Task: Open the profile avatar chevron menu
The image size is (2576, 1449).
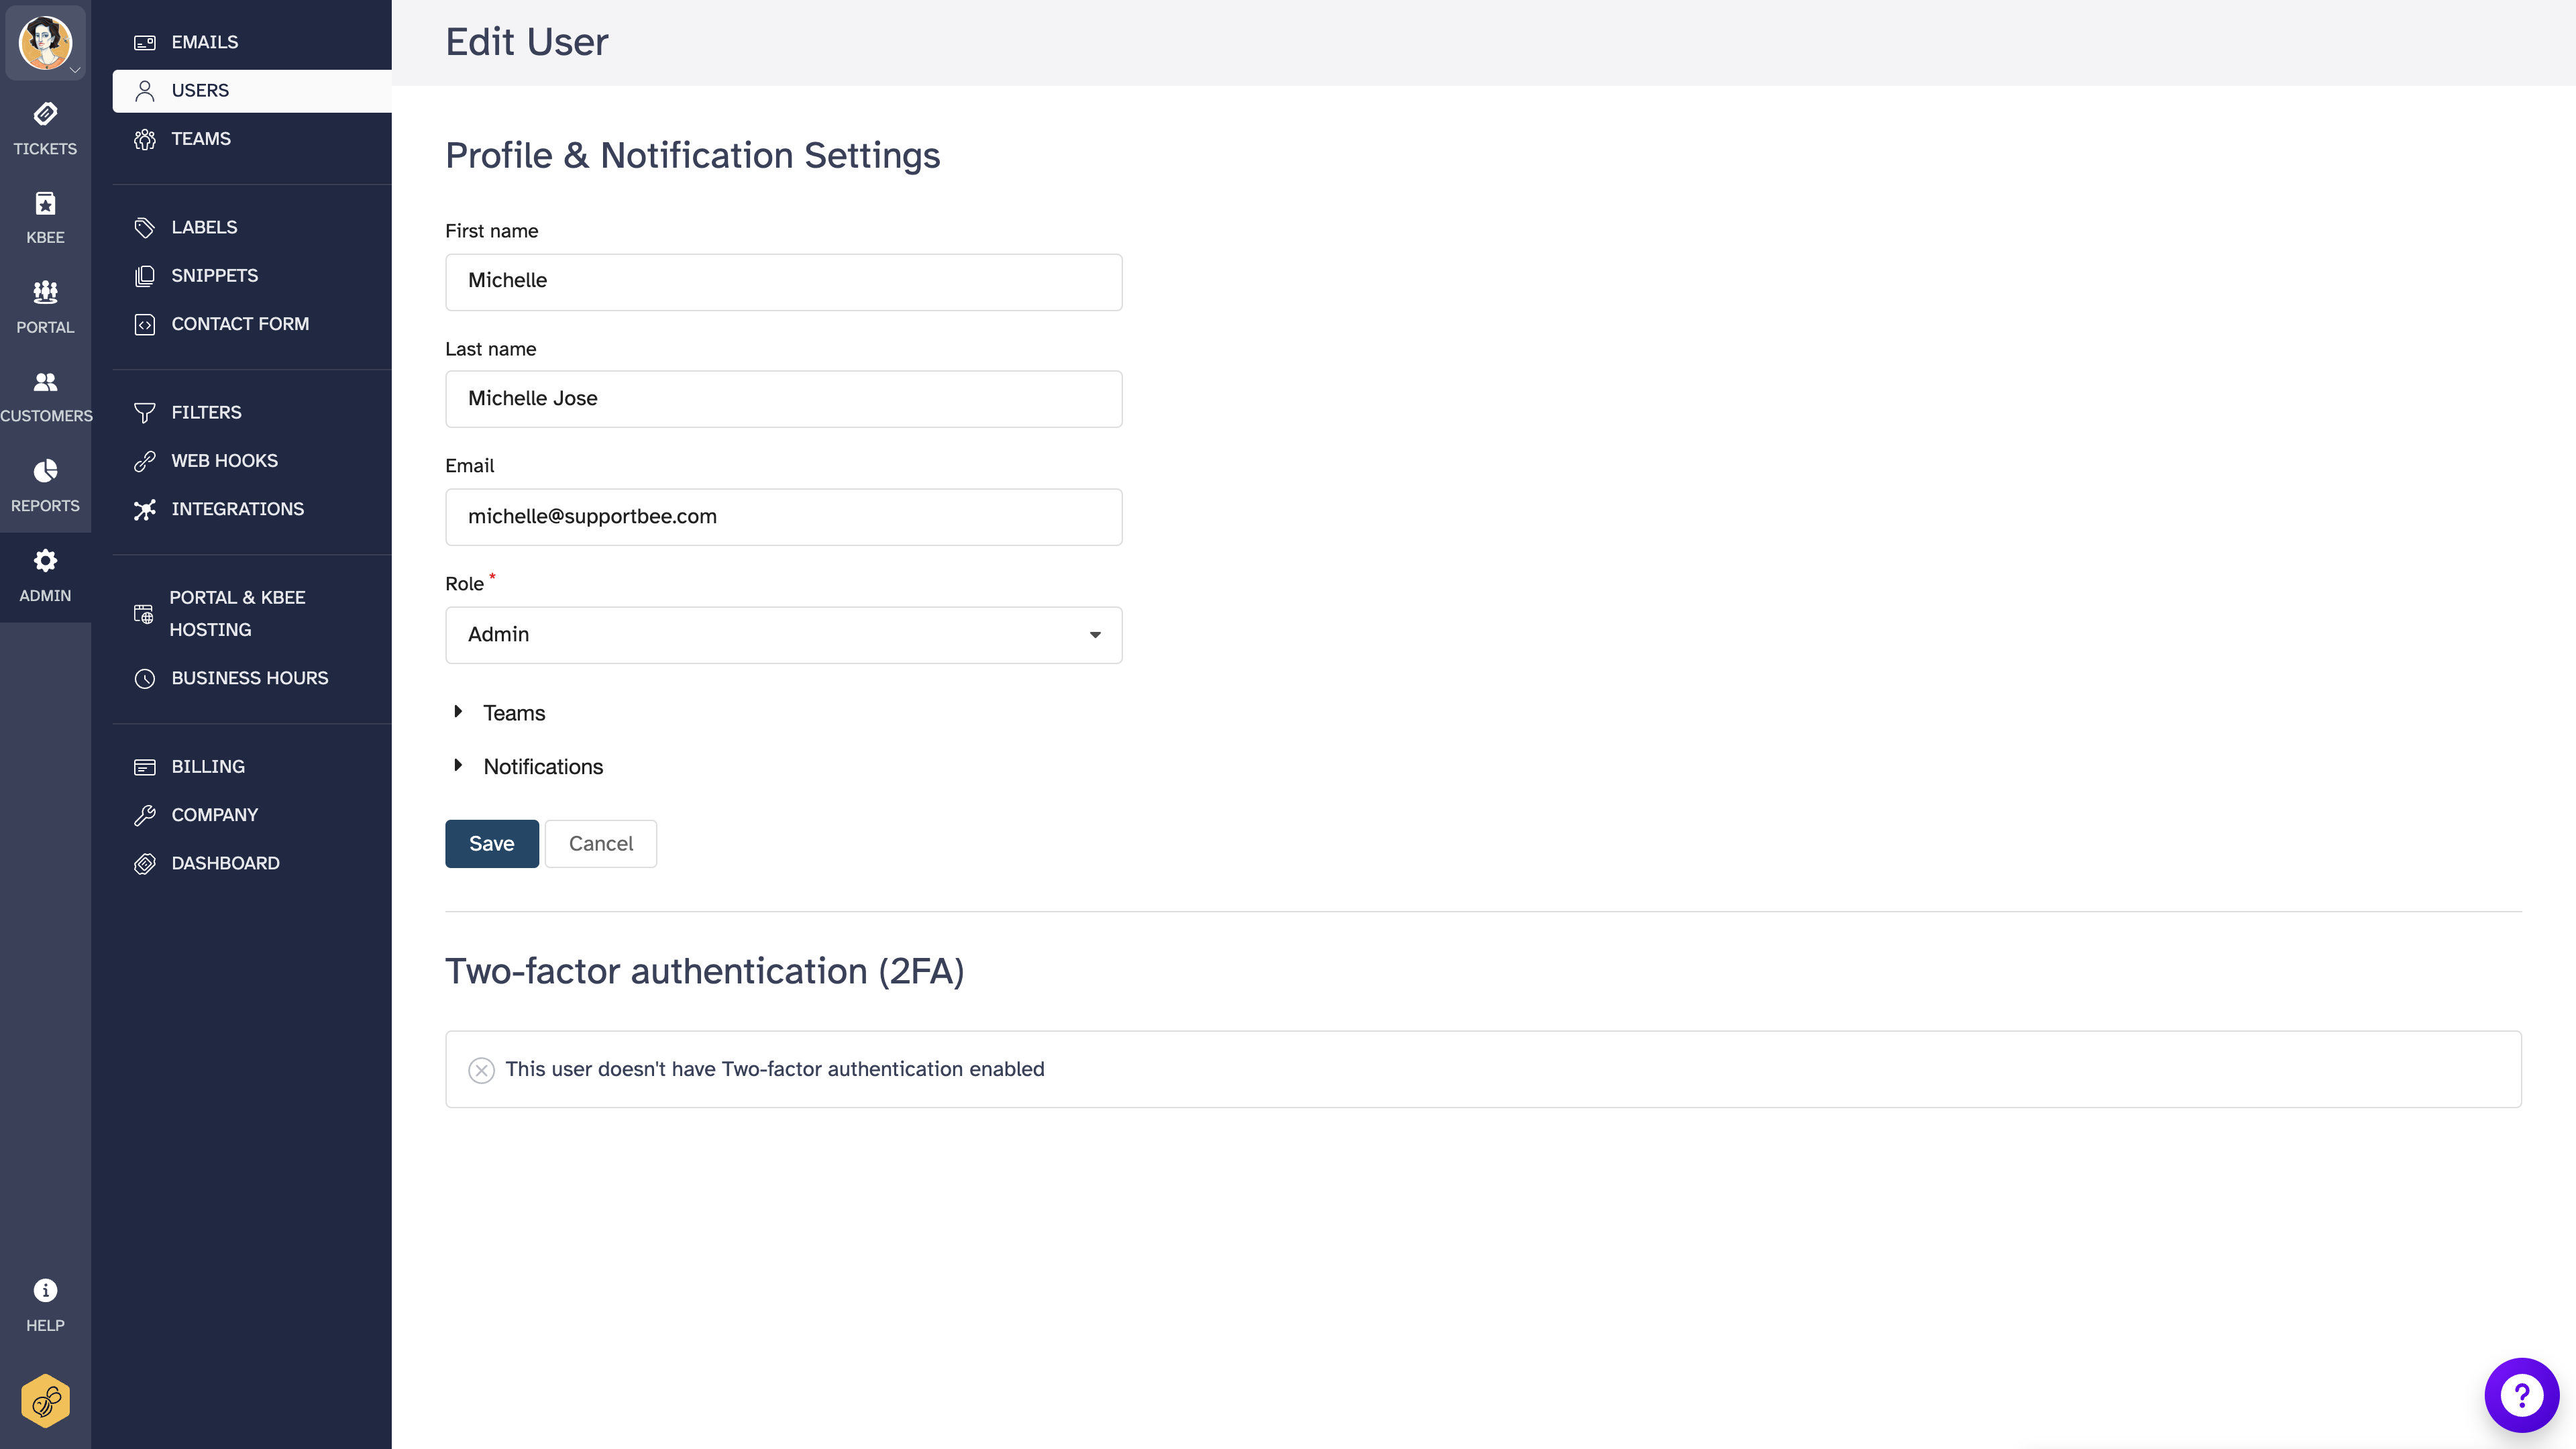Action: click(x=75, y=71)
